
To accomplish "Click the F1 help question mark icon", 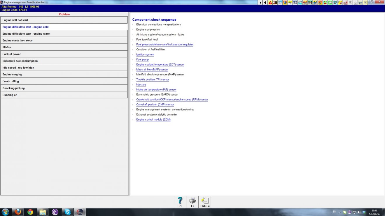I will [180, 201].
